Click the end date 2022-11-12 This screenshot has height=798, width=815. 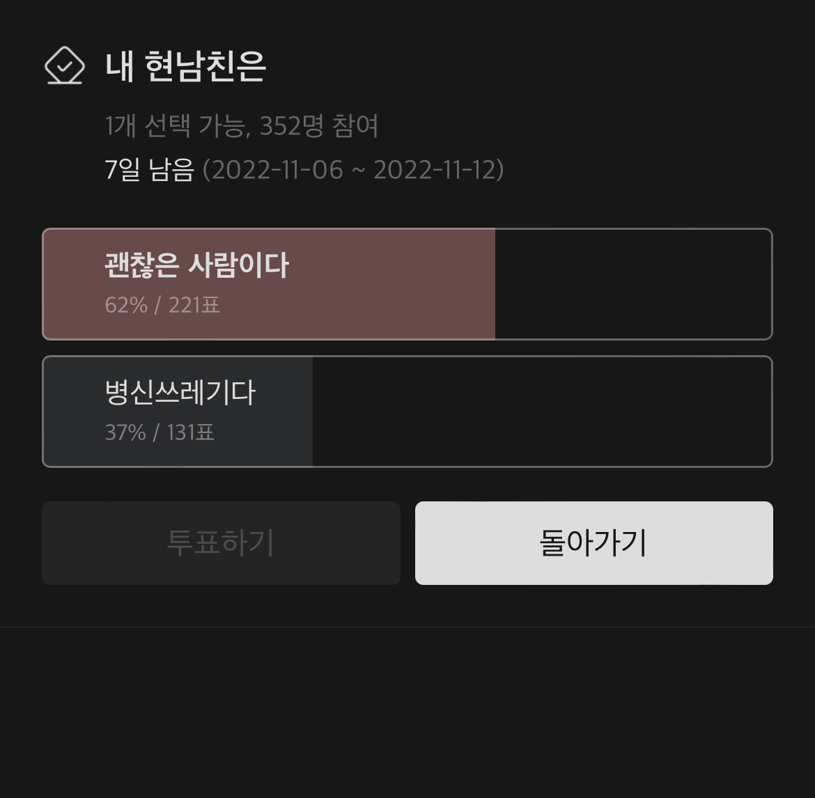click(x=435, y=170)
